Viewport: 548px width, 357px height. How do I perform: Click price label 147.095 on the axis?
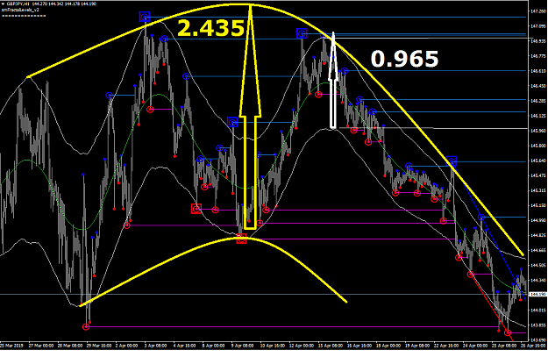pos(538,26)
